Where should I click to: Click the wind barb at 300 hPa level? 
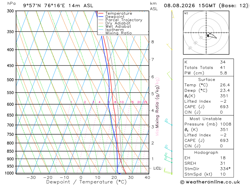173,14
